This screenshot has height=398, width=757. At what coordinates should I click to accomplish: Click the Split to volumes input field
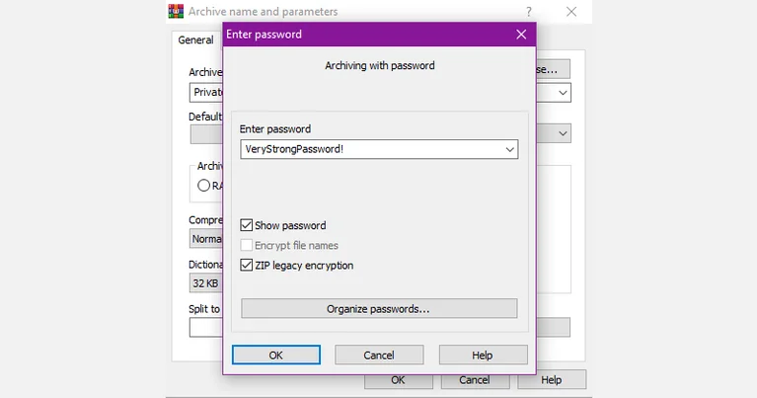pos(206,327)
